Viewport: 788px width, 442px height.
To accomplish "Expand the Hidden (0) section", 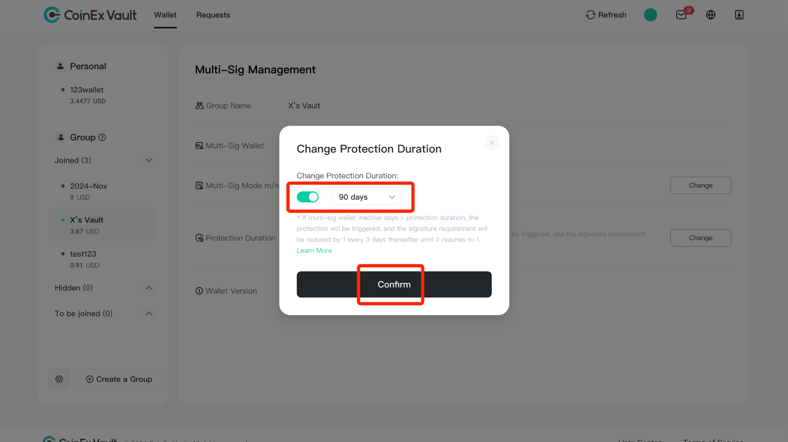I will tap(149, 288).
